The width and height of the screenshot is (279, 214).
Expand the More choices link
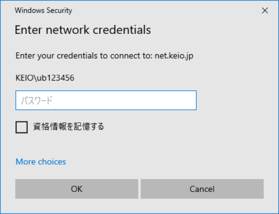(41, 162)
